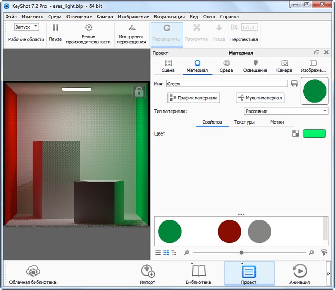Toggle the camera lock icon in viewport
The height and width of the screenshot is (290, 335).
tap(139, 92)
